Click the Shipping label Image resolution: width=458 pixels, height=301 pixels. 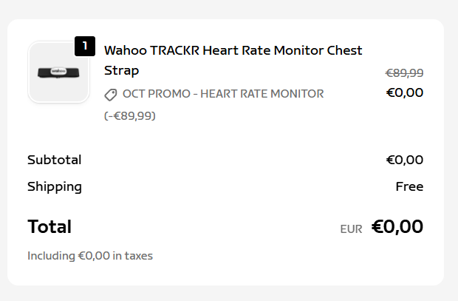(x=55, y=186)
